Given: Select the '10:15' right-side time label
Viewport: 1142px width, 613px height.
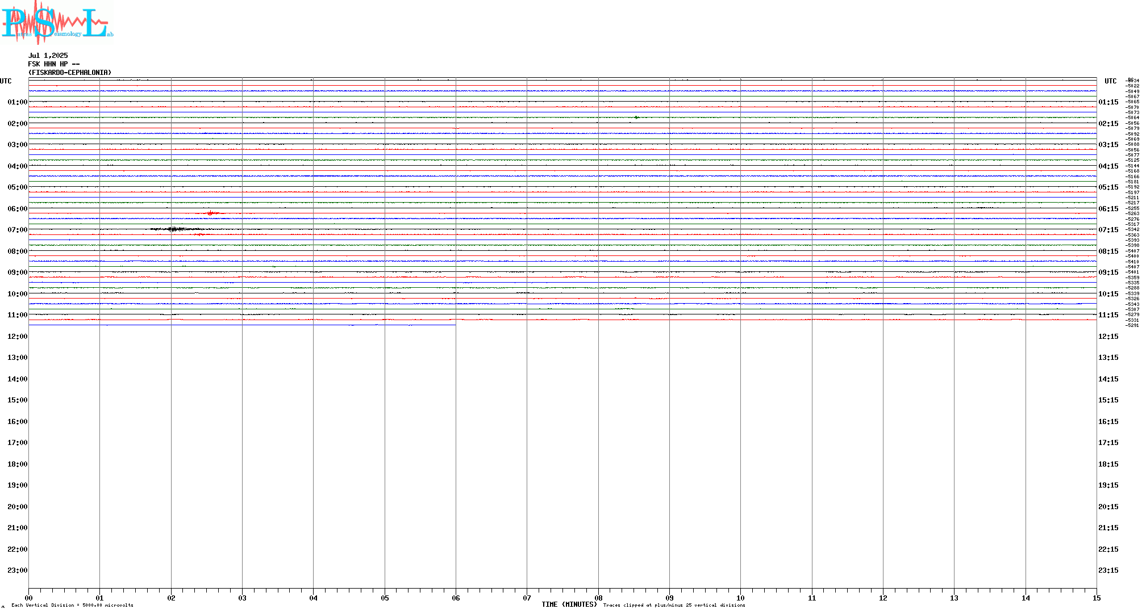Looking at the screenshot, I should coord(1108,294).
